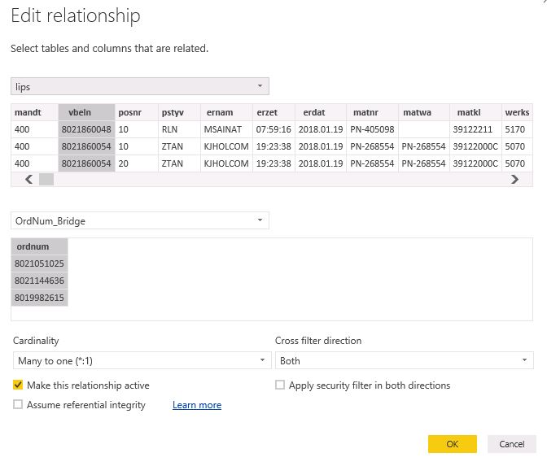Click the 5170 cell
The image size is (547, 466).
[517, 129]
